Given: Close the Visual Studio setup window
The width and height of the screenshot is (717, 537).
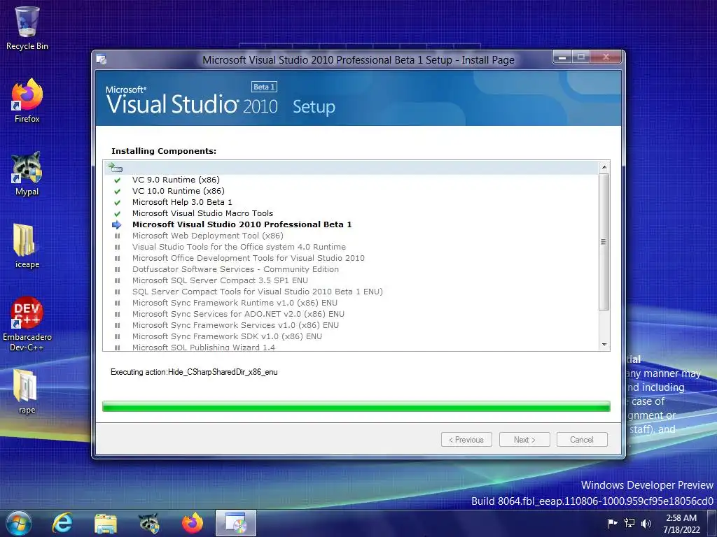Looking at the screenshot, I should coord(606,57).
